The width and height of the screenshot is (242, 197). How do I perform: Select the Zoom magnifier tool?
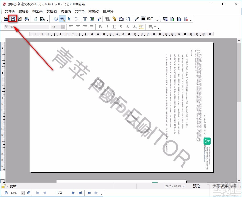pyautogui.click(x=63, y=19)
